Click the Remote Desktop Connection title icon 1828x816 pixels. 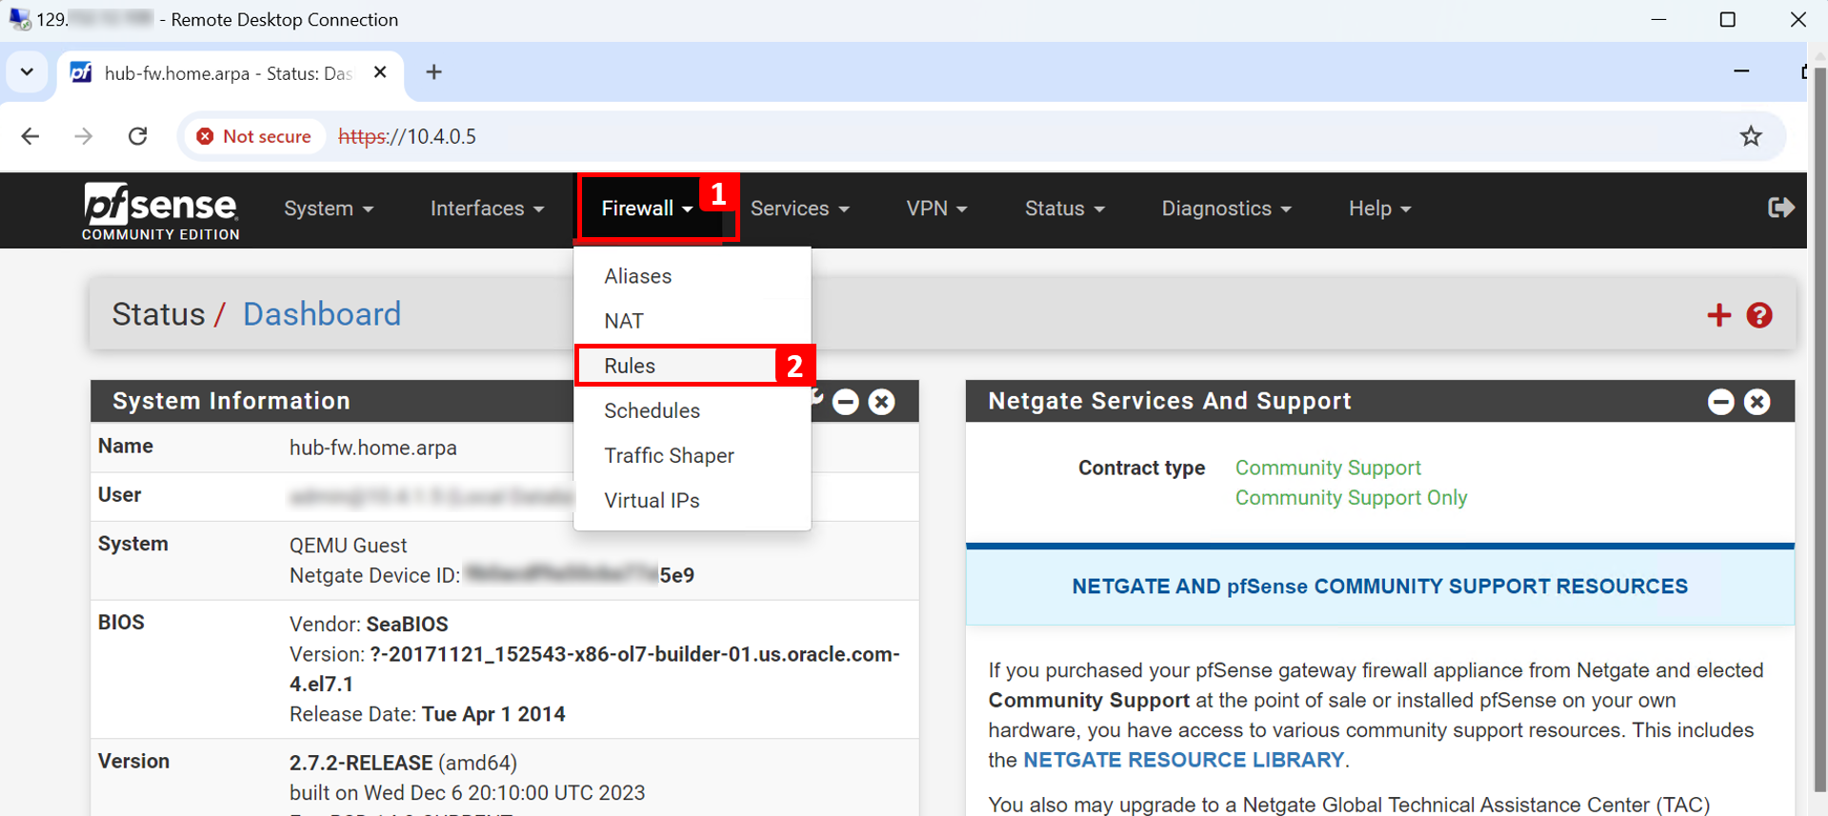[19, 19]
